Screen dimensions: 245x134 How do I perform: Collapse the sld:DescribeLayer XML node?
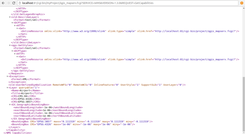[x=10, y=17]
